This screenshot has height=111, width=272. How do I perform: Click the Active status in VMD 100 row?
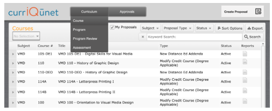click(x=226, y=102)
